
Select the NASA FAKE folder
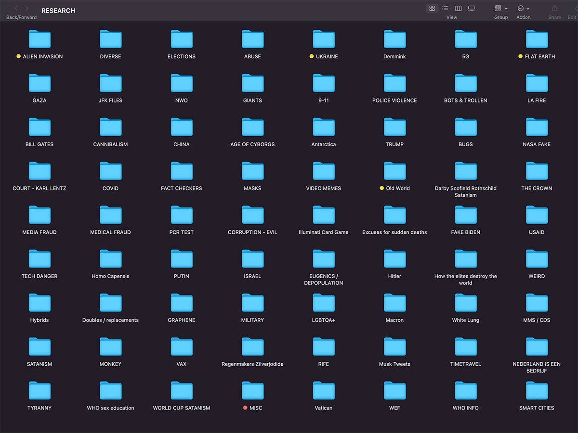coord(537,127)
